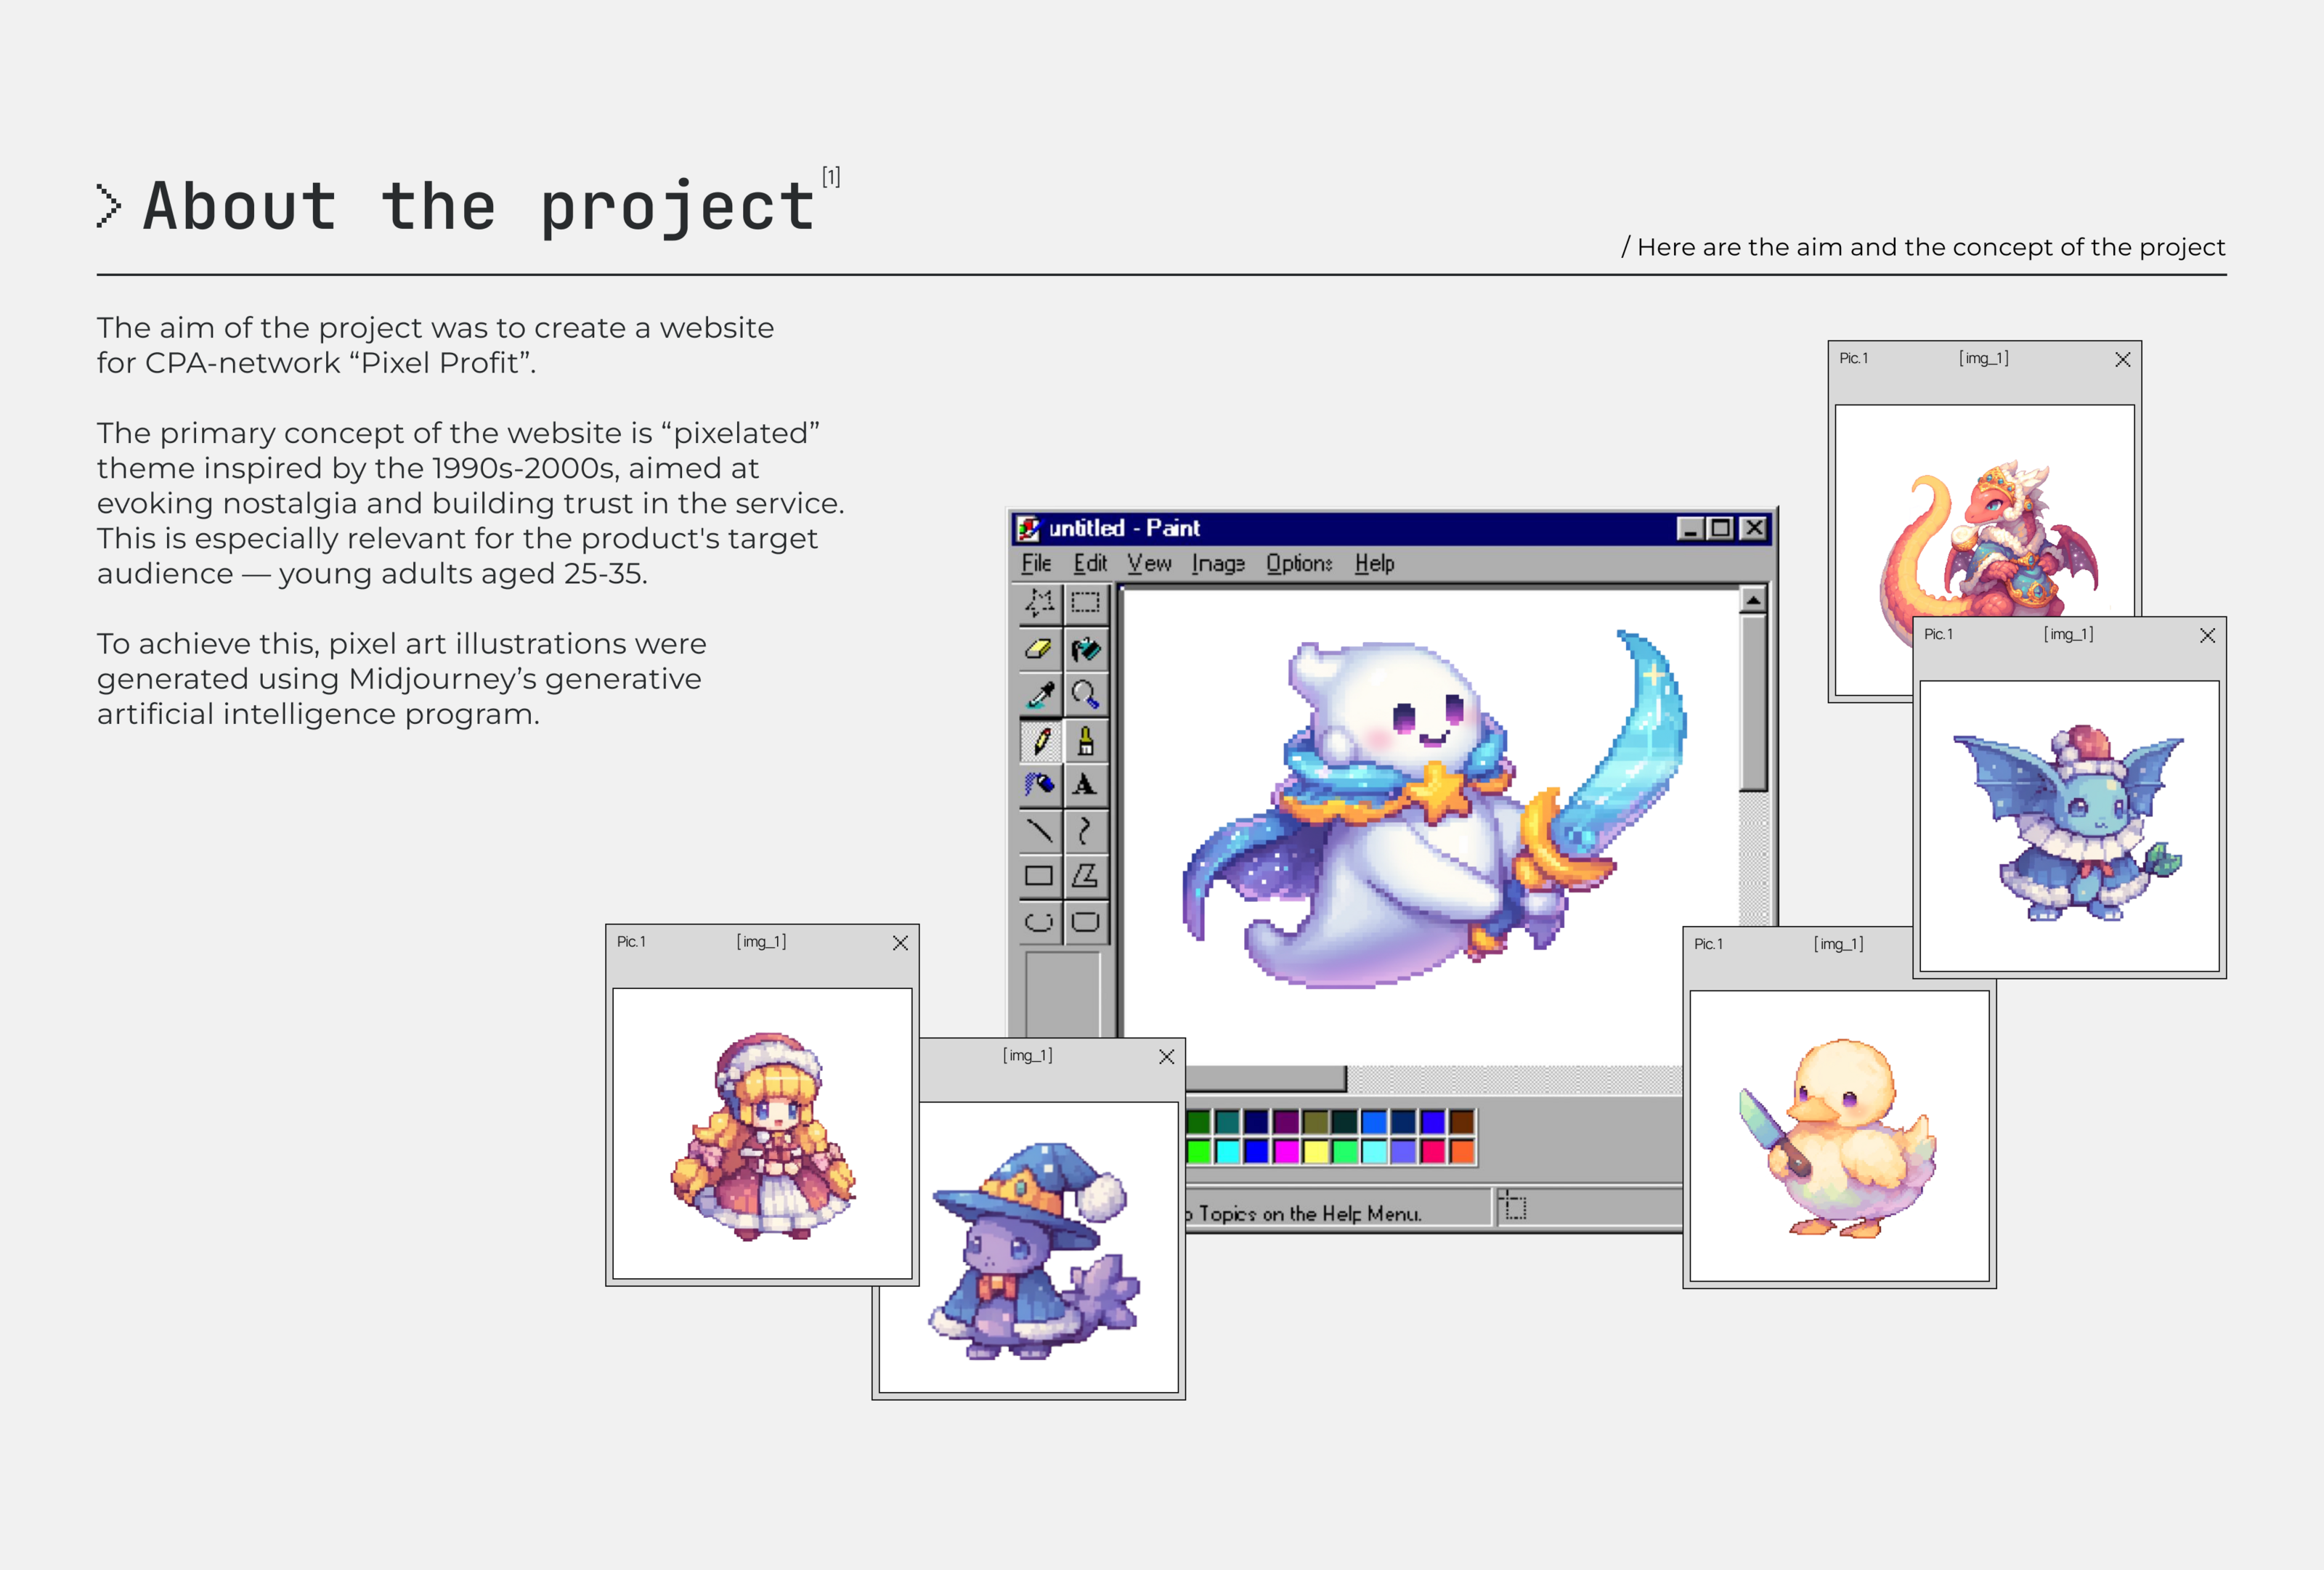Pick the Eyedropper color picker tool
The width and height of the screenshot is (2324, 1570).
coord(1039,695)
